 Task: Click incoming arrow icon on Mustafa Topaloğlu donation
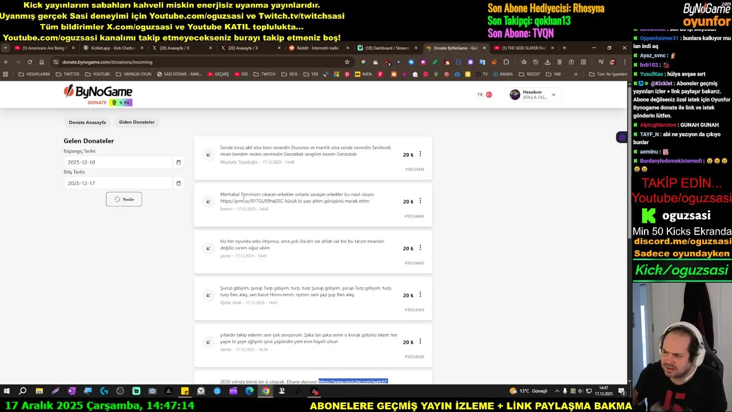[x=208, y=154]
